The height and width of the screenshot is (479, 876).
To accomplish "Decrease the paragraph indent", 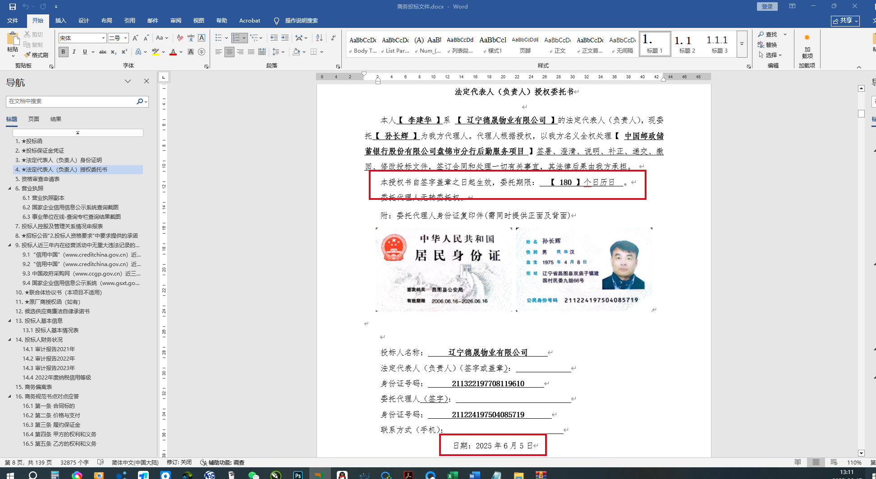I will tap(274, 38).
